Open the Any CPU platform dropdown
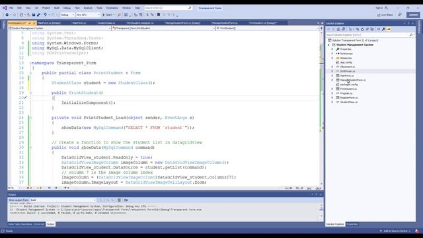 88,15
